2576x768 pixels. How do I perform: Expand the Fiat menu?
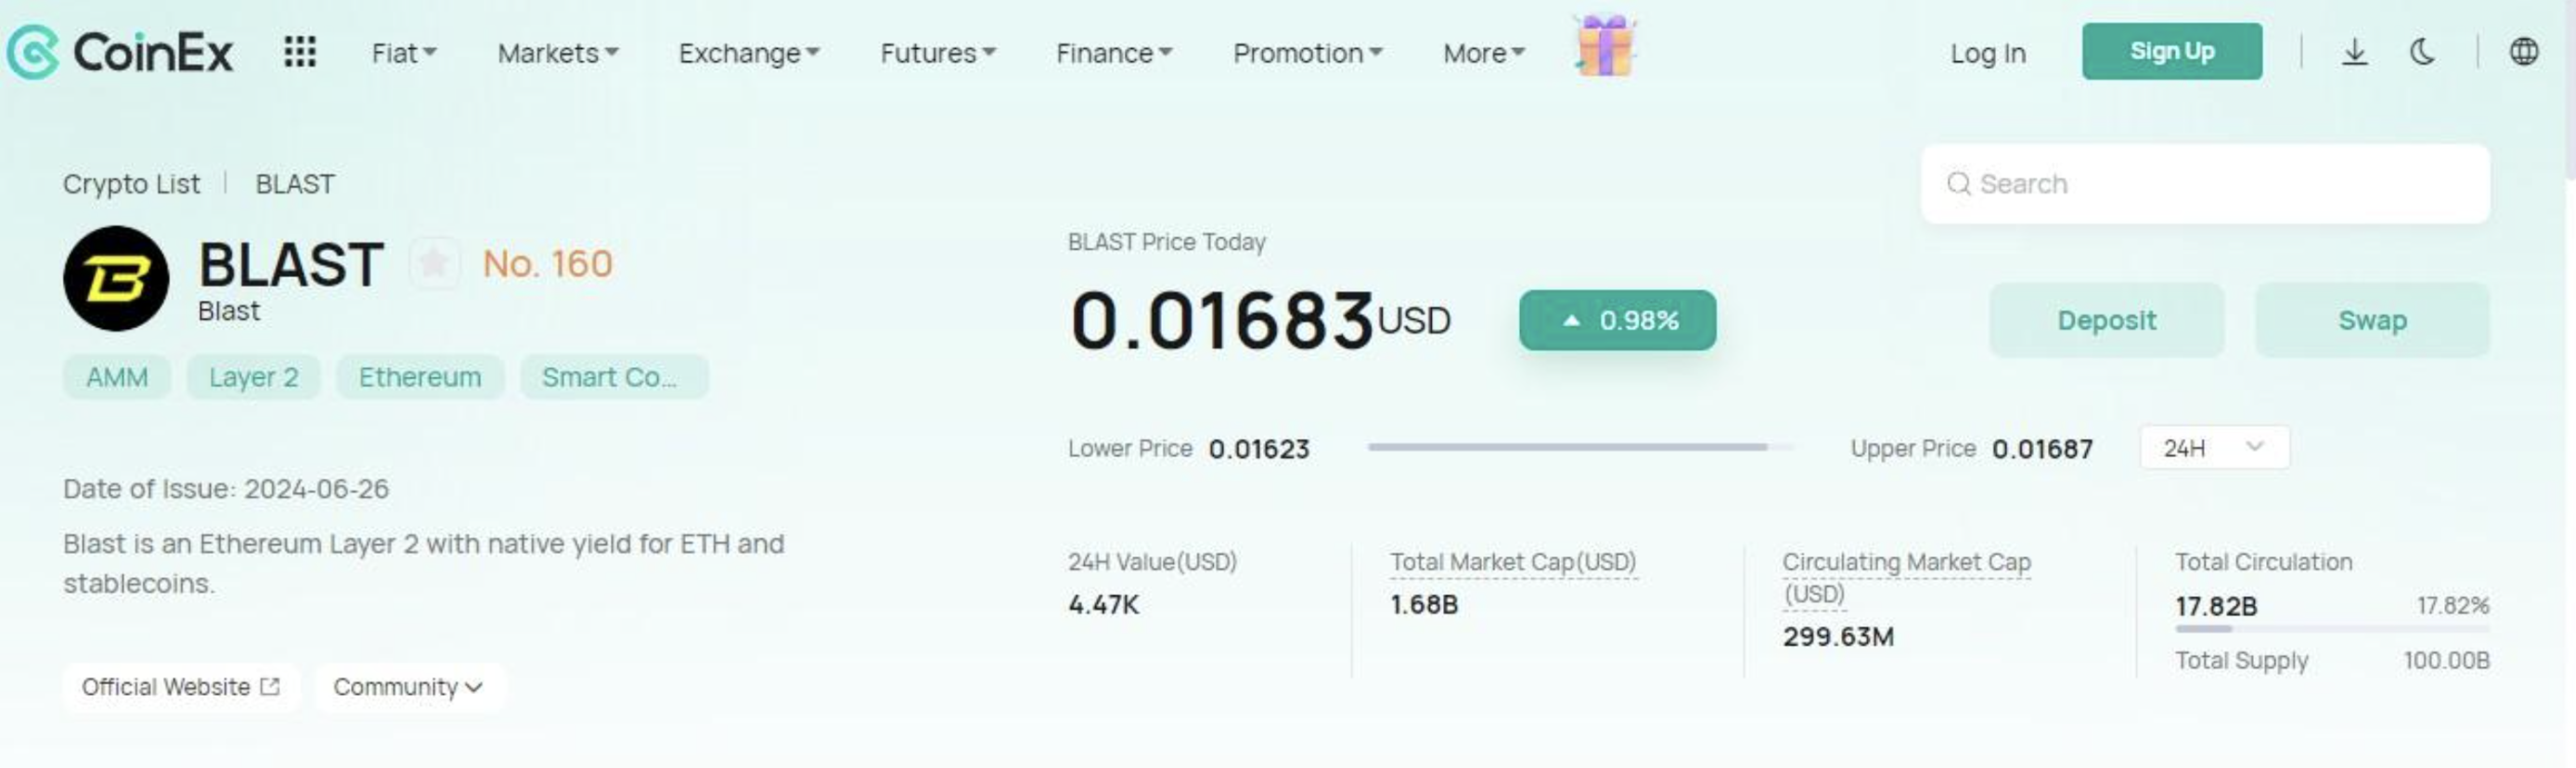[404, 53]
